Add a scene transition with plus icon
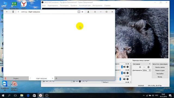This screenshot has width=174, height=98. click(x=140, y=67)
